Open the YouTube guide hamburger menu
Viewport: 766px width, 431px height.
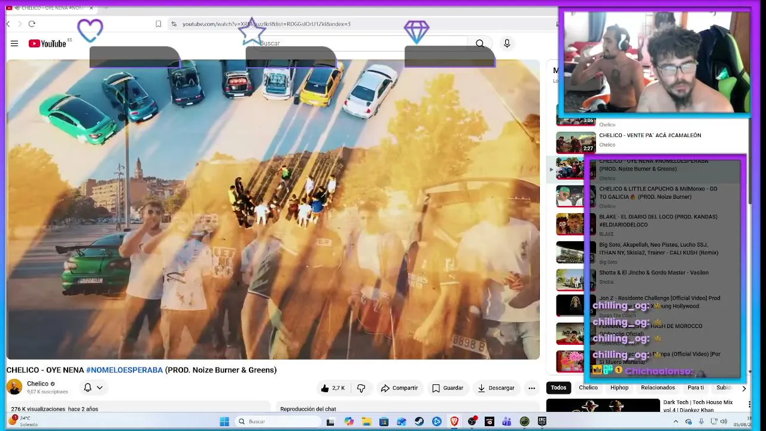[x=14, y=44]
